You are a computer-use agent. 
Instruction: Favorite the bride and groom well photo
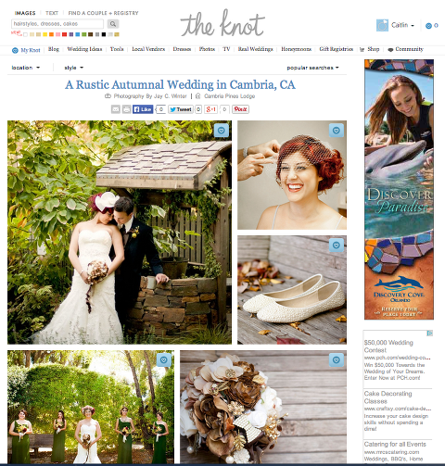(222, 131)
